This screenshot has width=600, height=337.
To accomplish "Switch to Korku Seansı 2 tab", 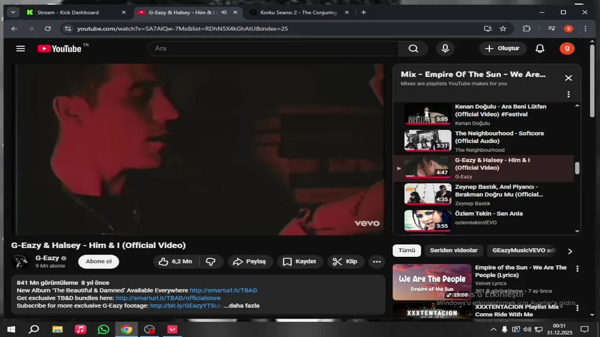I will point(299,12).
